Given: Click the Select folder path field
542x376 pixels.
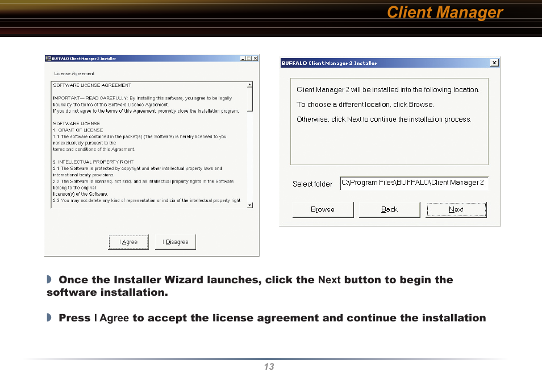Looking at the screenshot, I should pos(414,183).
